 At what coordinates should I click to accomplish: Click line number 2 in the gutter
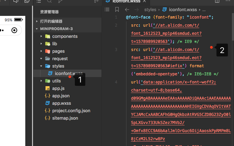click(116, 25)
